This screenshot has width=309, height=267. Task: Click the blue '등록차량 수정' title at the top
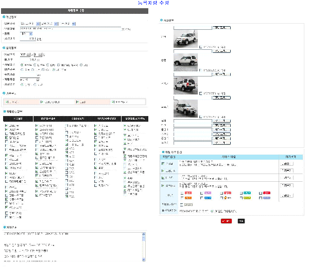(x=154, y=3)
